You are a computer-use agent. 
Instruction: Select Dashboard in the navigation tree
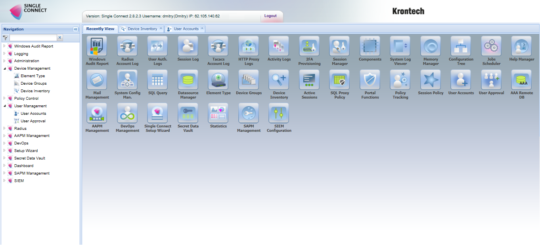(24, 166)
